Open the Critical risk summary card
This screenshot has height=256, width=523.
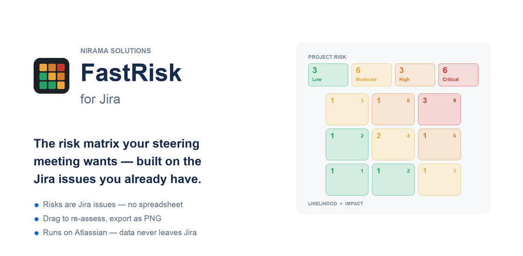458,75
